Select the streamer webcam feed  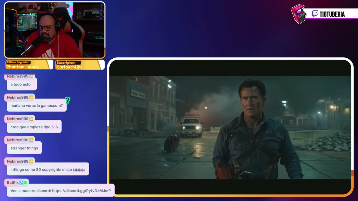[55, 30]
